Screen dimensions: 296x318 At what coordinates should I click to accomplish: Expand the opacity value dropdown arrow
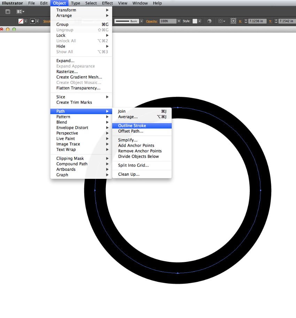click(x=179, y=21)
